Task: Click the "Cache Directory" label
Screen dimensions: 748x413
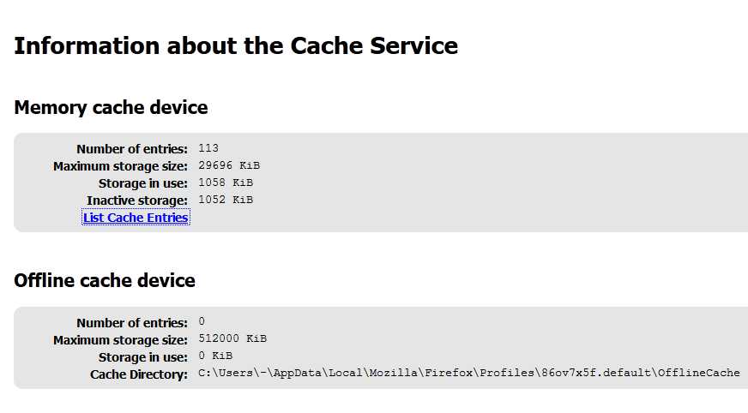Action: 138,374
